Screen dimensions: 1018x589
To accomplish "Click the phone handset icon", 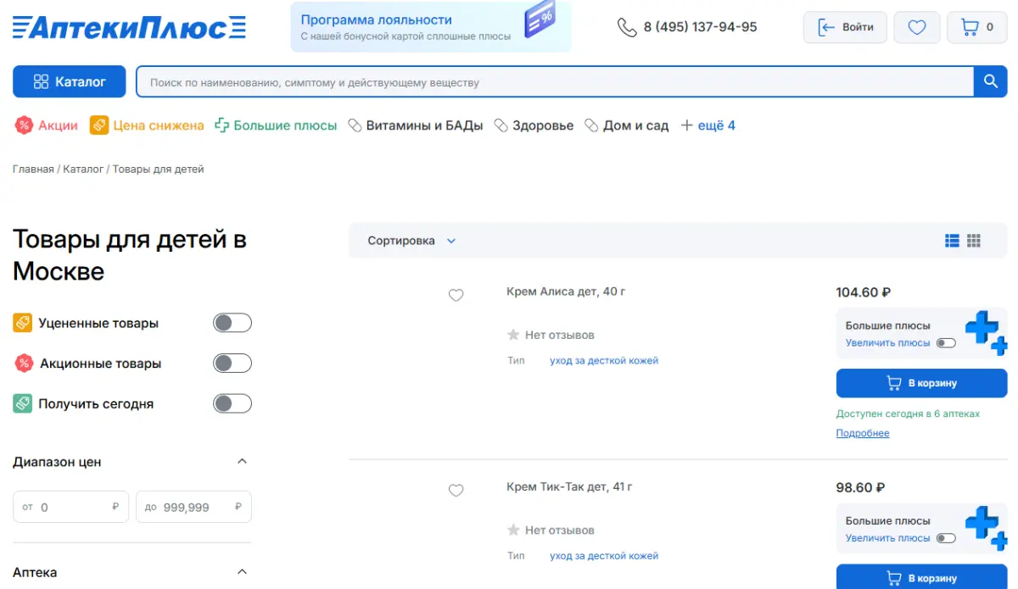I will tap(627, 27).
